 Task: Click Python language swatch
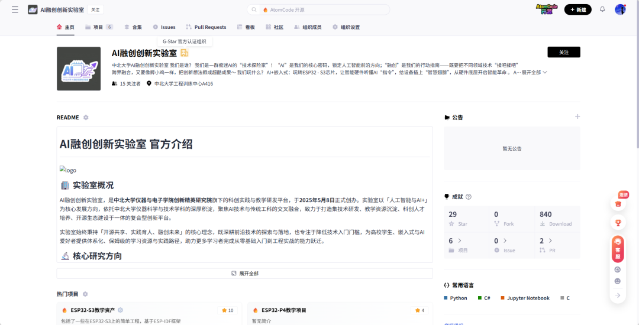446,298
